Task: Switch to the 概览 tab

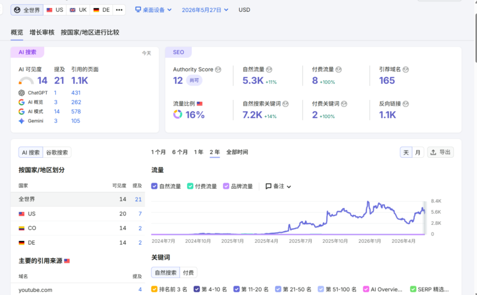Action: click(17, 32)
